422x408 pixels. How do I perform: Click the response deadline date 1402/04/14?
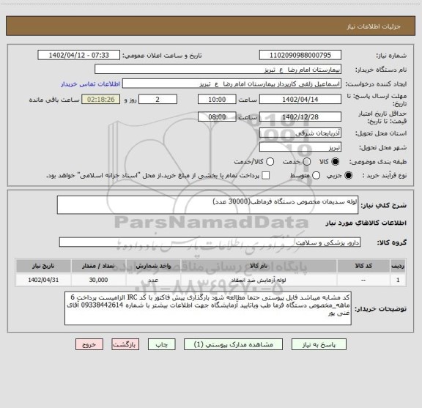(x=300, y=100)
